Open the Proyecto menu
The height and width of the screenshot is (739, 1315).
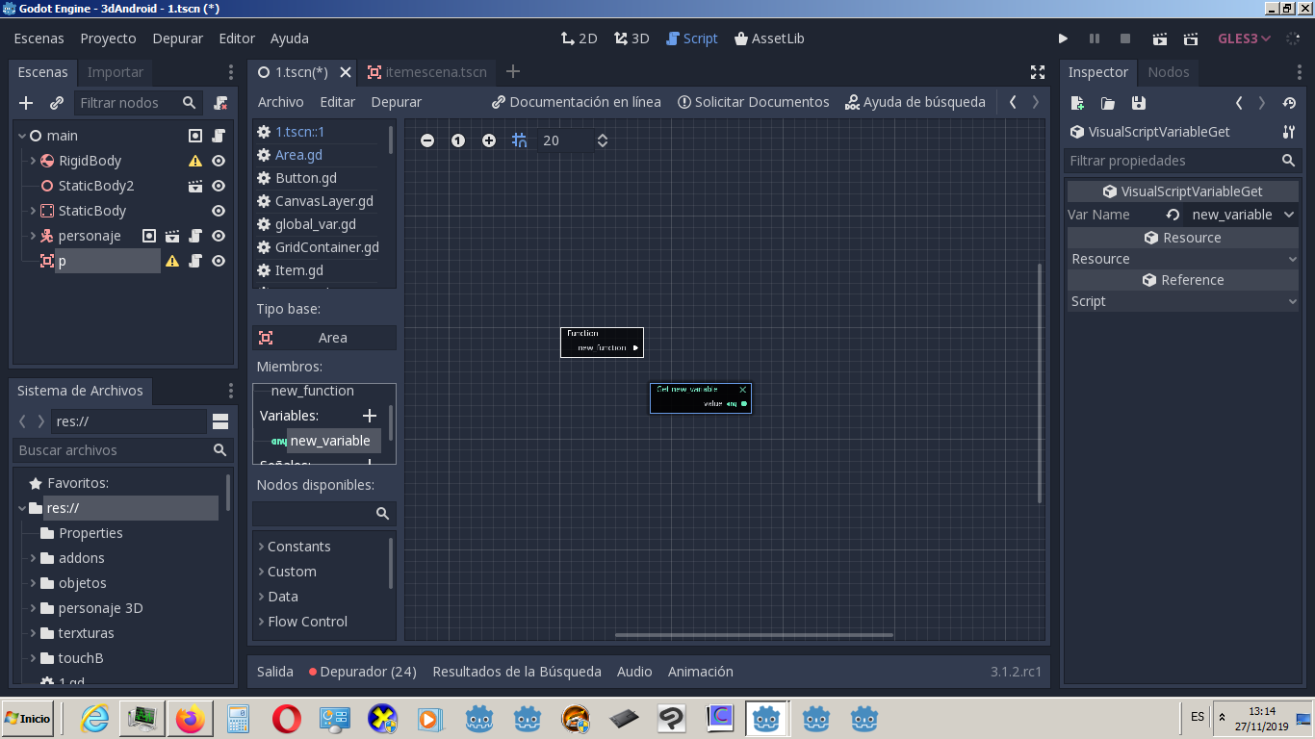coord(108,38)
